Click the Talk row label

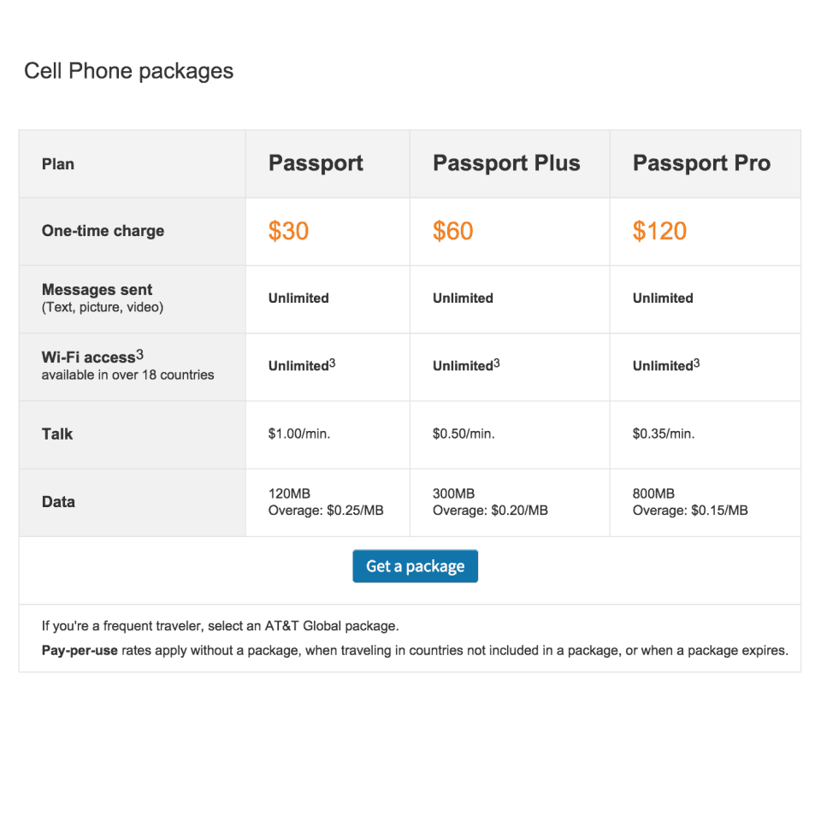point(57,434)
